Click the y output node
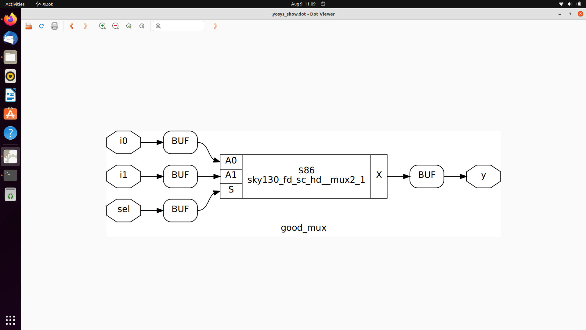Image resolution: width=586 pixels, height=330 pixels. click(x=483, y=176)
